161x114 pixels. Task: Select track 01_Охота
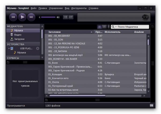96,82
